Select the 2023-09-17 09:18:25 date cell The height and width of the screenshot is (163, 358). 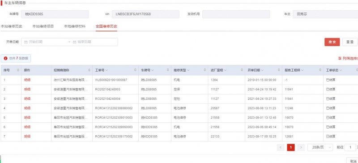[264, 137]
